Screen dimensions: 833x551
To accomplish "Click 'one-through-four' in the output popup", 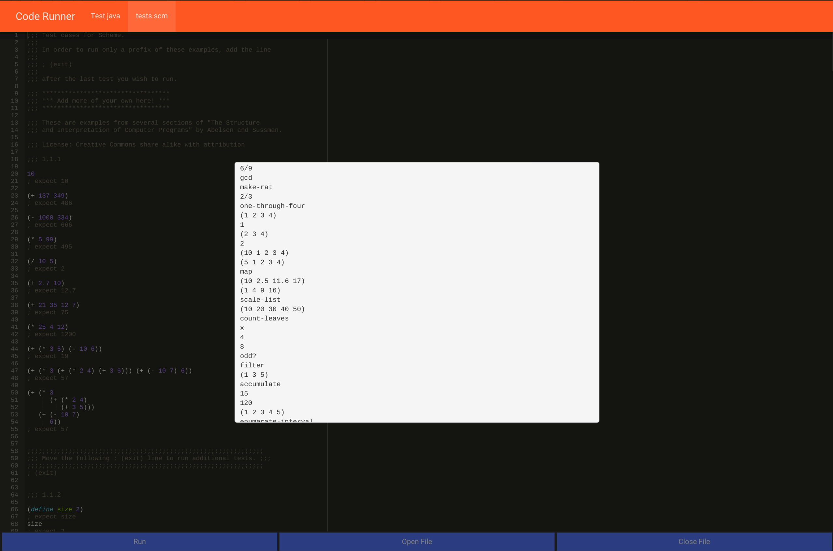I will 272,206.
